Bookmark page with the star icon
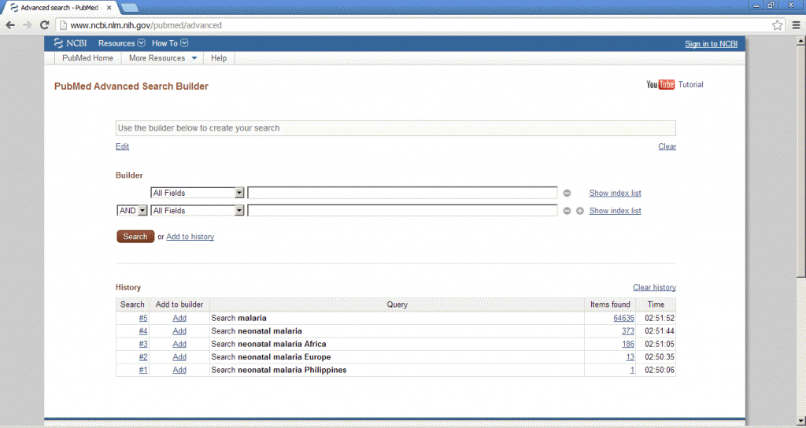This screenshot has width=806, height=428. pos(777,25)
